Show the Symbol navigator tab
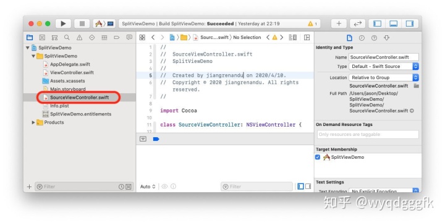445x223 pixels. (54, 38)
